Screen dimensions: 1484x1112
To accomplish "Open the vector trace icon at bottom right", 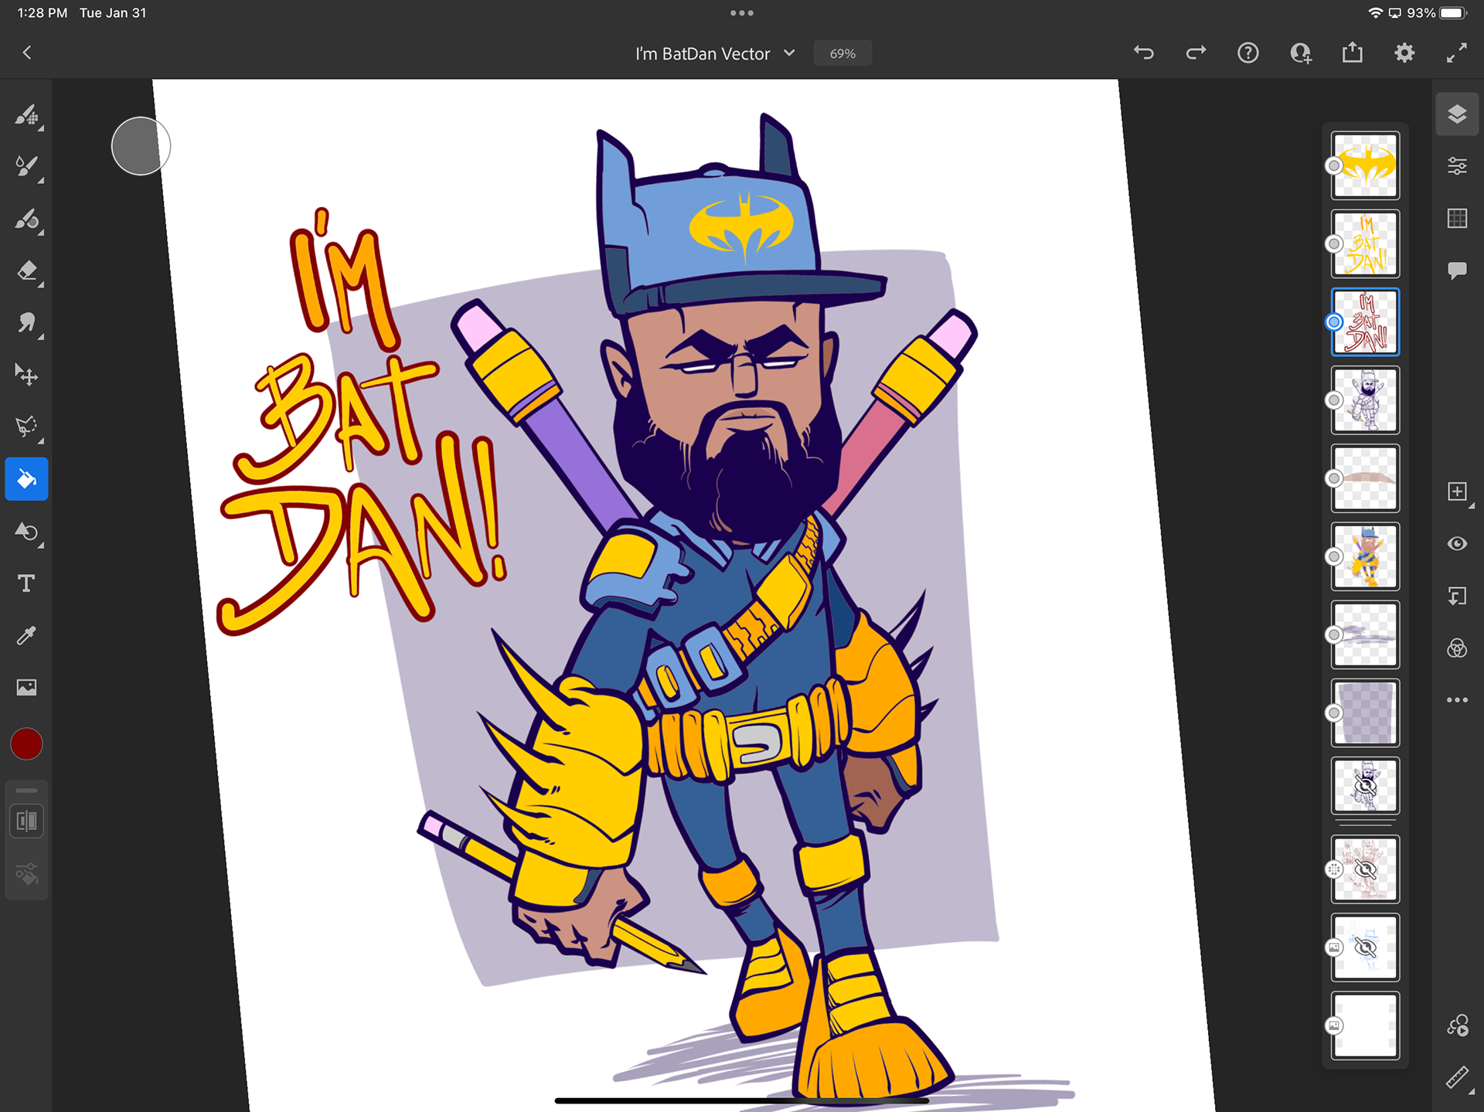I will (x=1458, y=1025).
